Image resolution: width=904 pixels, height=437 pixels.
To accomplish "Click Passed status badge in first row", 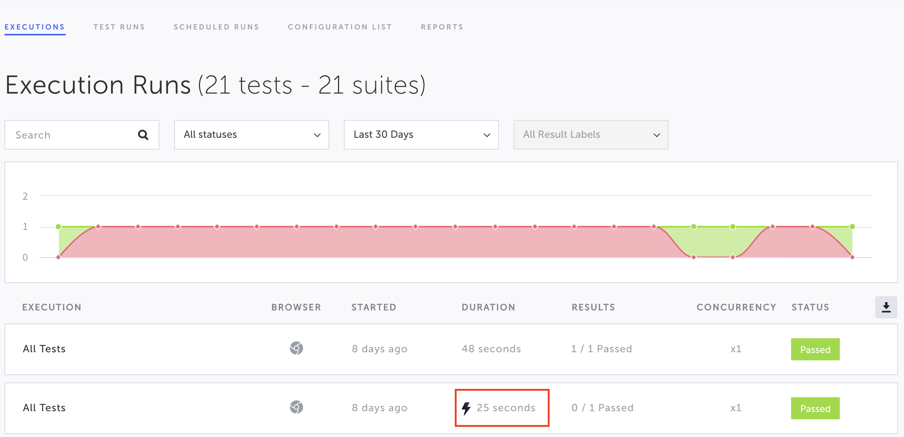I will tap(815, 349).
